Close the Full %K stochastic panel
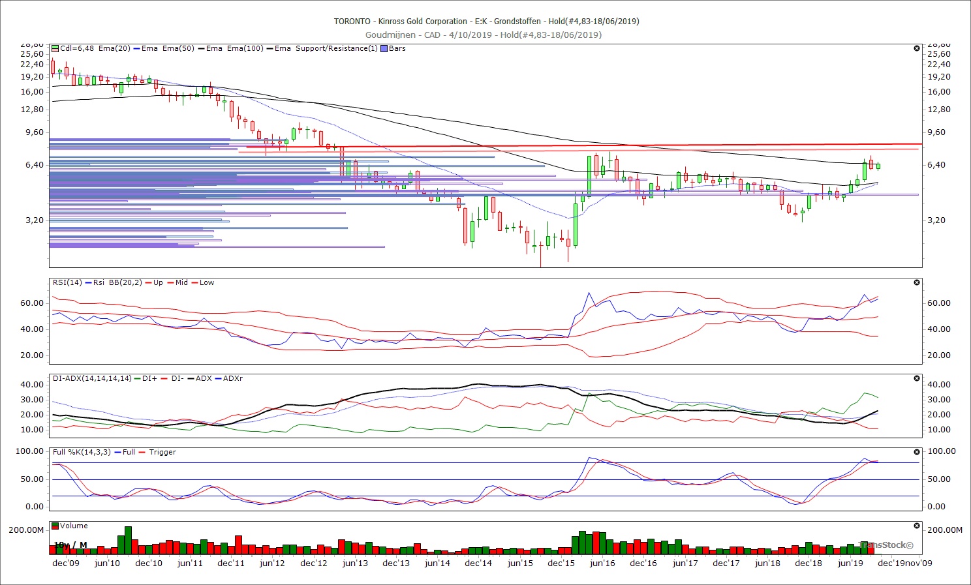The width and height of the screenshot is (971, 585). pyautogui.click(x=917, y=452)
